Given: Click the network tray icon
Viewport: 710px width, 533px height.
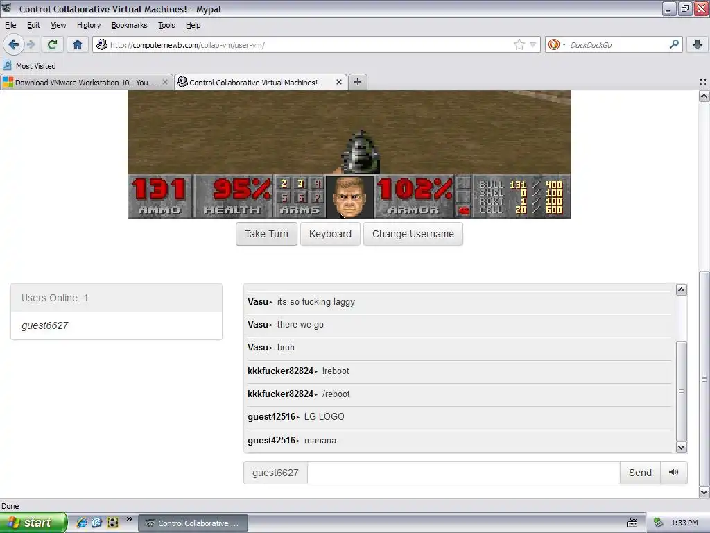Looking at the screenshot, I should tap(659, 523).
